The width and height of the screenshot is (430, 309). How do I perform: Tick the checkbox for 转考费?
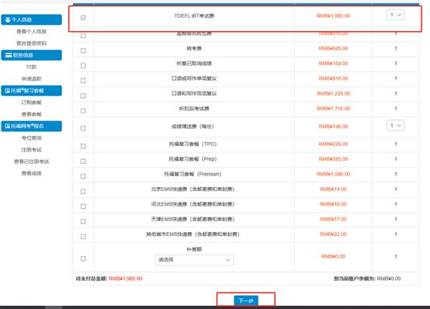click(83, 50)
